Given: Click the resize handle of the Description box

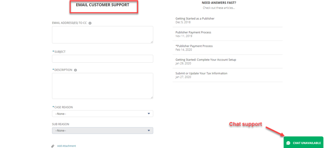Looking at the screenshot, I should coord(152,97).
